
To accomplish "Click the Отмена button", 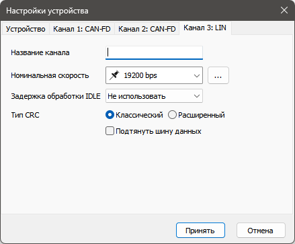I will click(261, 231).
